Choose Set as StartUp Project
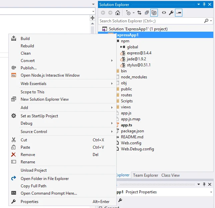The width and height of the screenshot is (215, 208). coord(62,116)
